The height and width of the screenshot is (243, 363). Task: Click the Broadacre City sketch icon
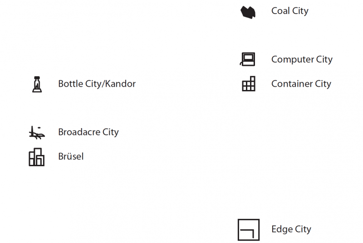37,133
